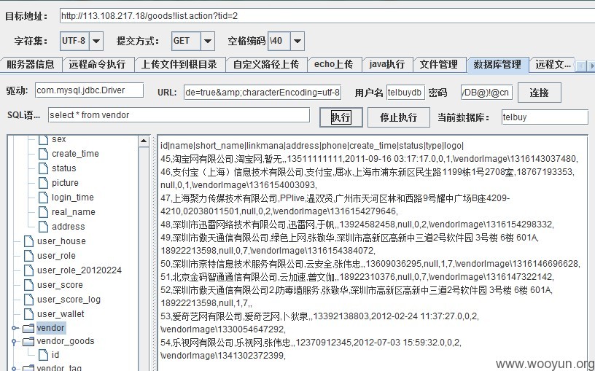Open the character set UTF-8 dropdown

point(96,41)
